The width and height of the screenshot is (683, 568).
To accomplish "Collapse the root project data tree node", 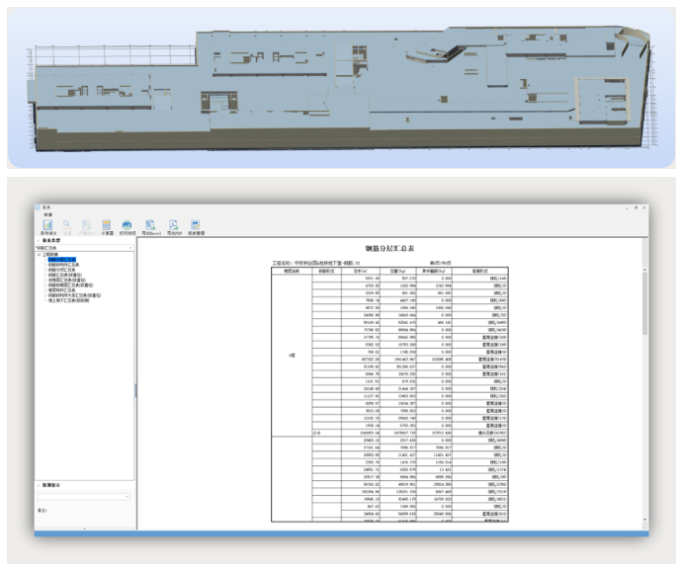I will click(x=39, y=255).
